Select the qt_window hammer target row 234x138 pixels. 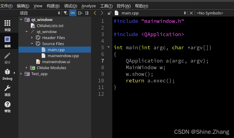(47, 32)
